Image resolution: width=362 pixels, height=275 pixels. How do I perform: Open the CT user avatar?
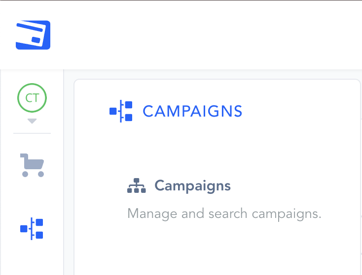click(32, 98)
